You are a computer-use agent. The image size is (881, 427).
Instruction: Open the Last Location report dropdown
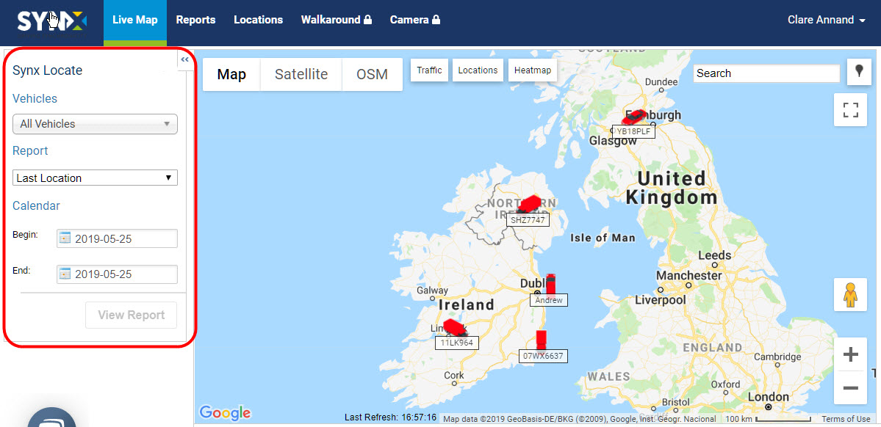tap(95, 178)
